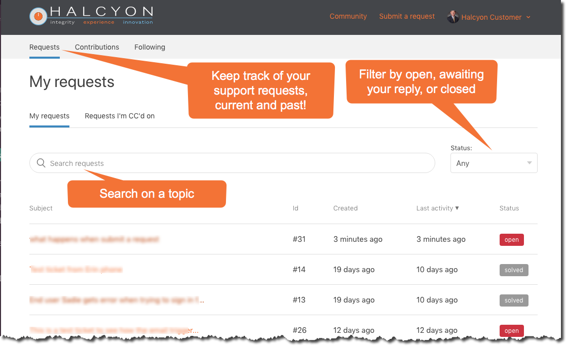Click the gray solved badge for #14
Viewport: 566px width, 346px height.
point(513,270)
